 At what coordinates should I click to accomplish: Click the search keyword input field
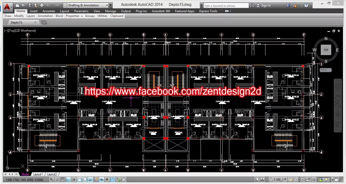tap(226, 6)
